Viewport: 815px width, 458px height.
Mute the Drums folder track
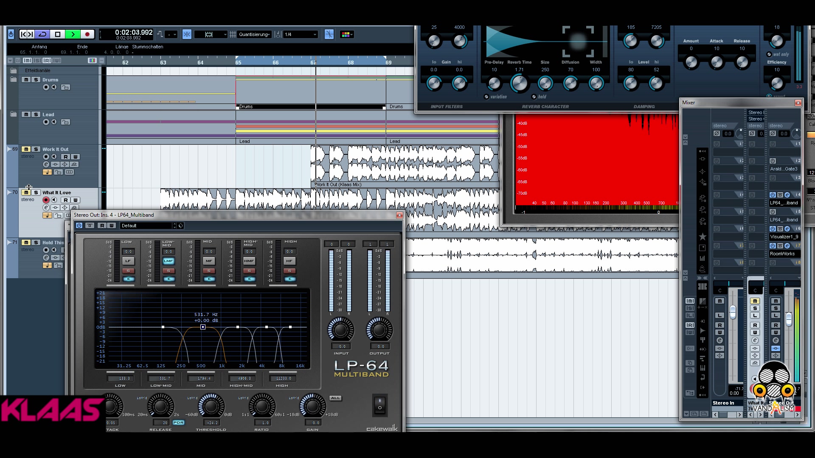pyautogui.click(x=26, y=80)
